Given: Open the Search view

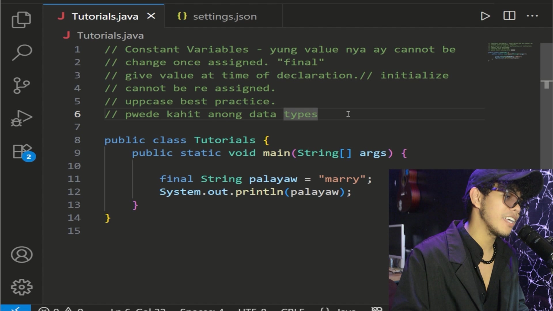Looking at the screenshot, I should (x=22, y=52).
